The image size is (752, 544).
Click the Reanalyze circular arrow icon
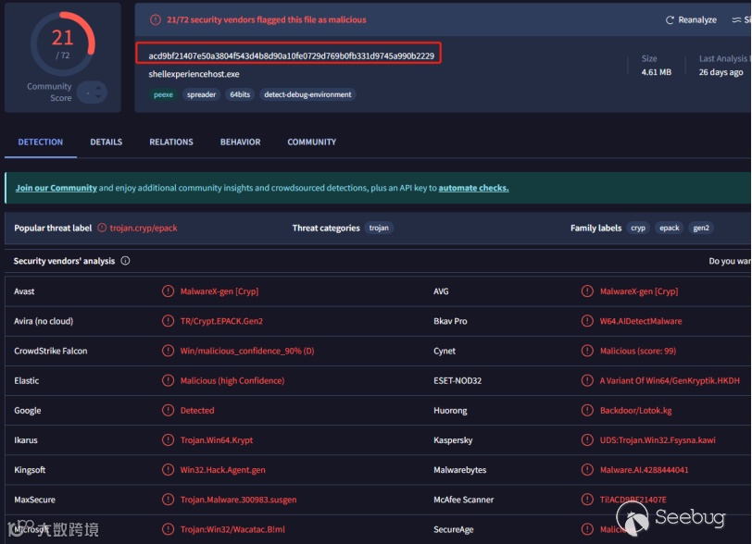point(670,20)
